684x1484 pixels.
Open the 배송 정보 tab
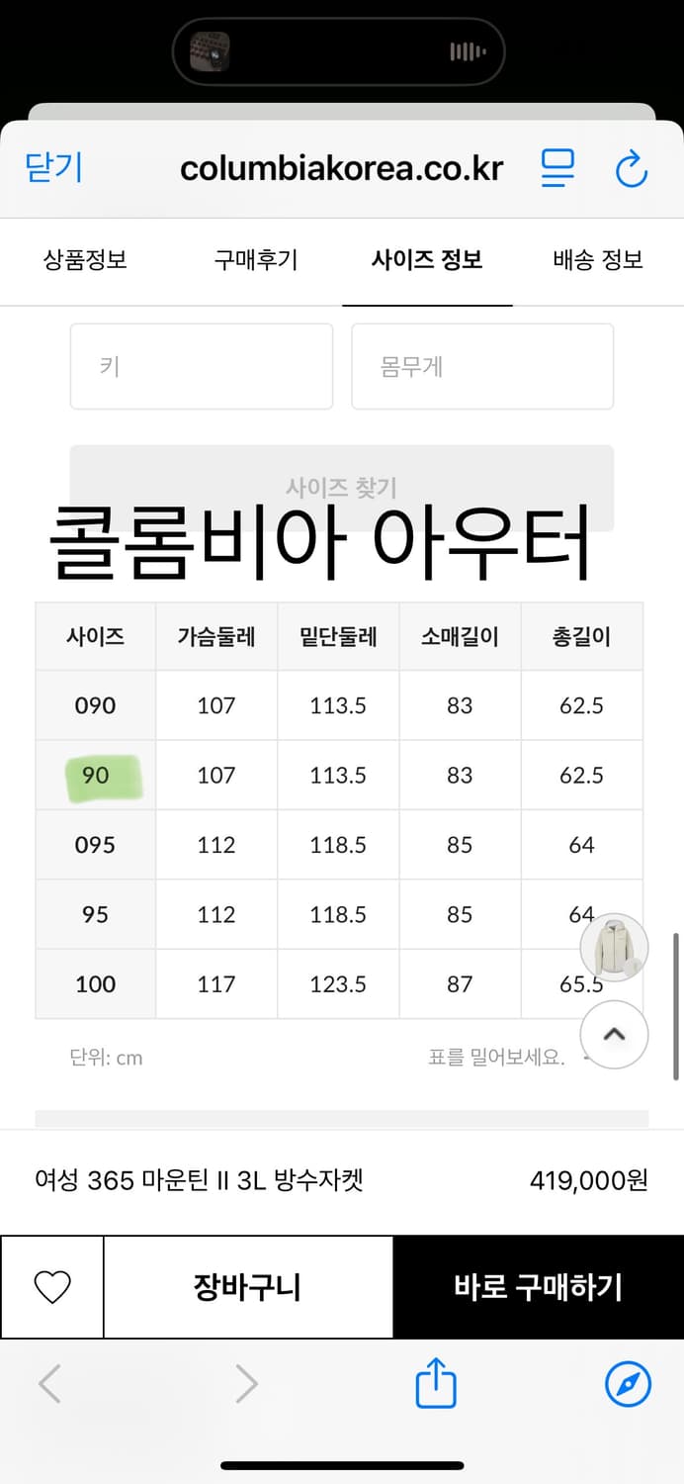point(596,261)
